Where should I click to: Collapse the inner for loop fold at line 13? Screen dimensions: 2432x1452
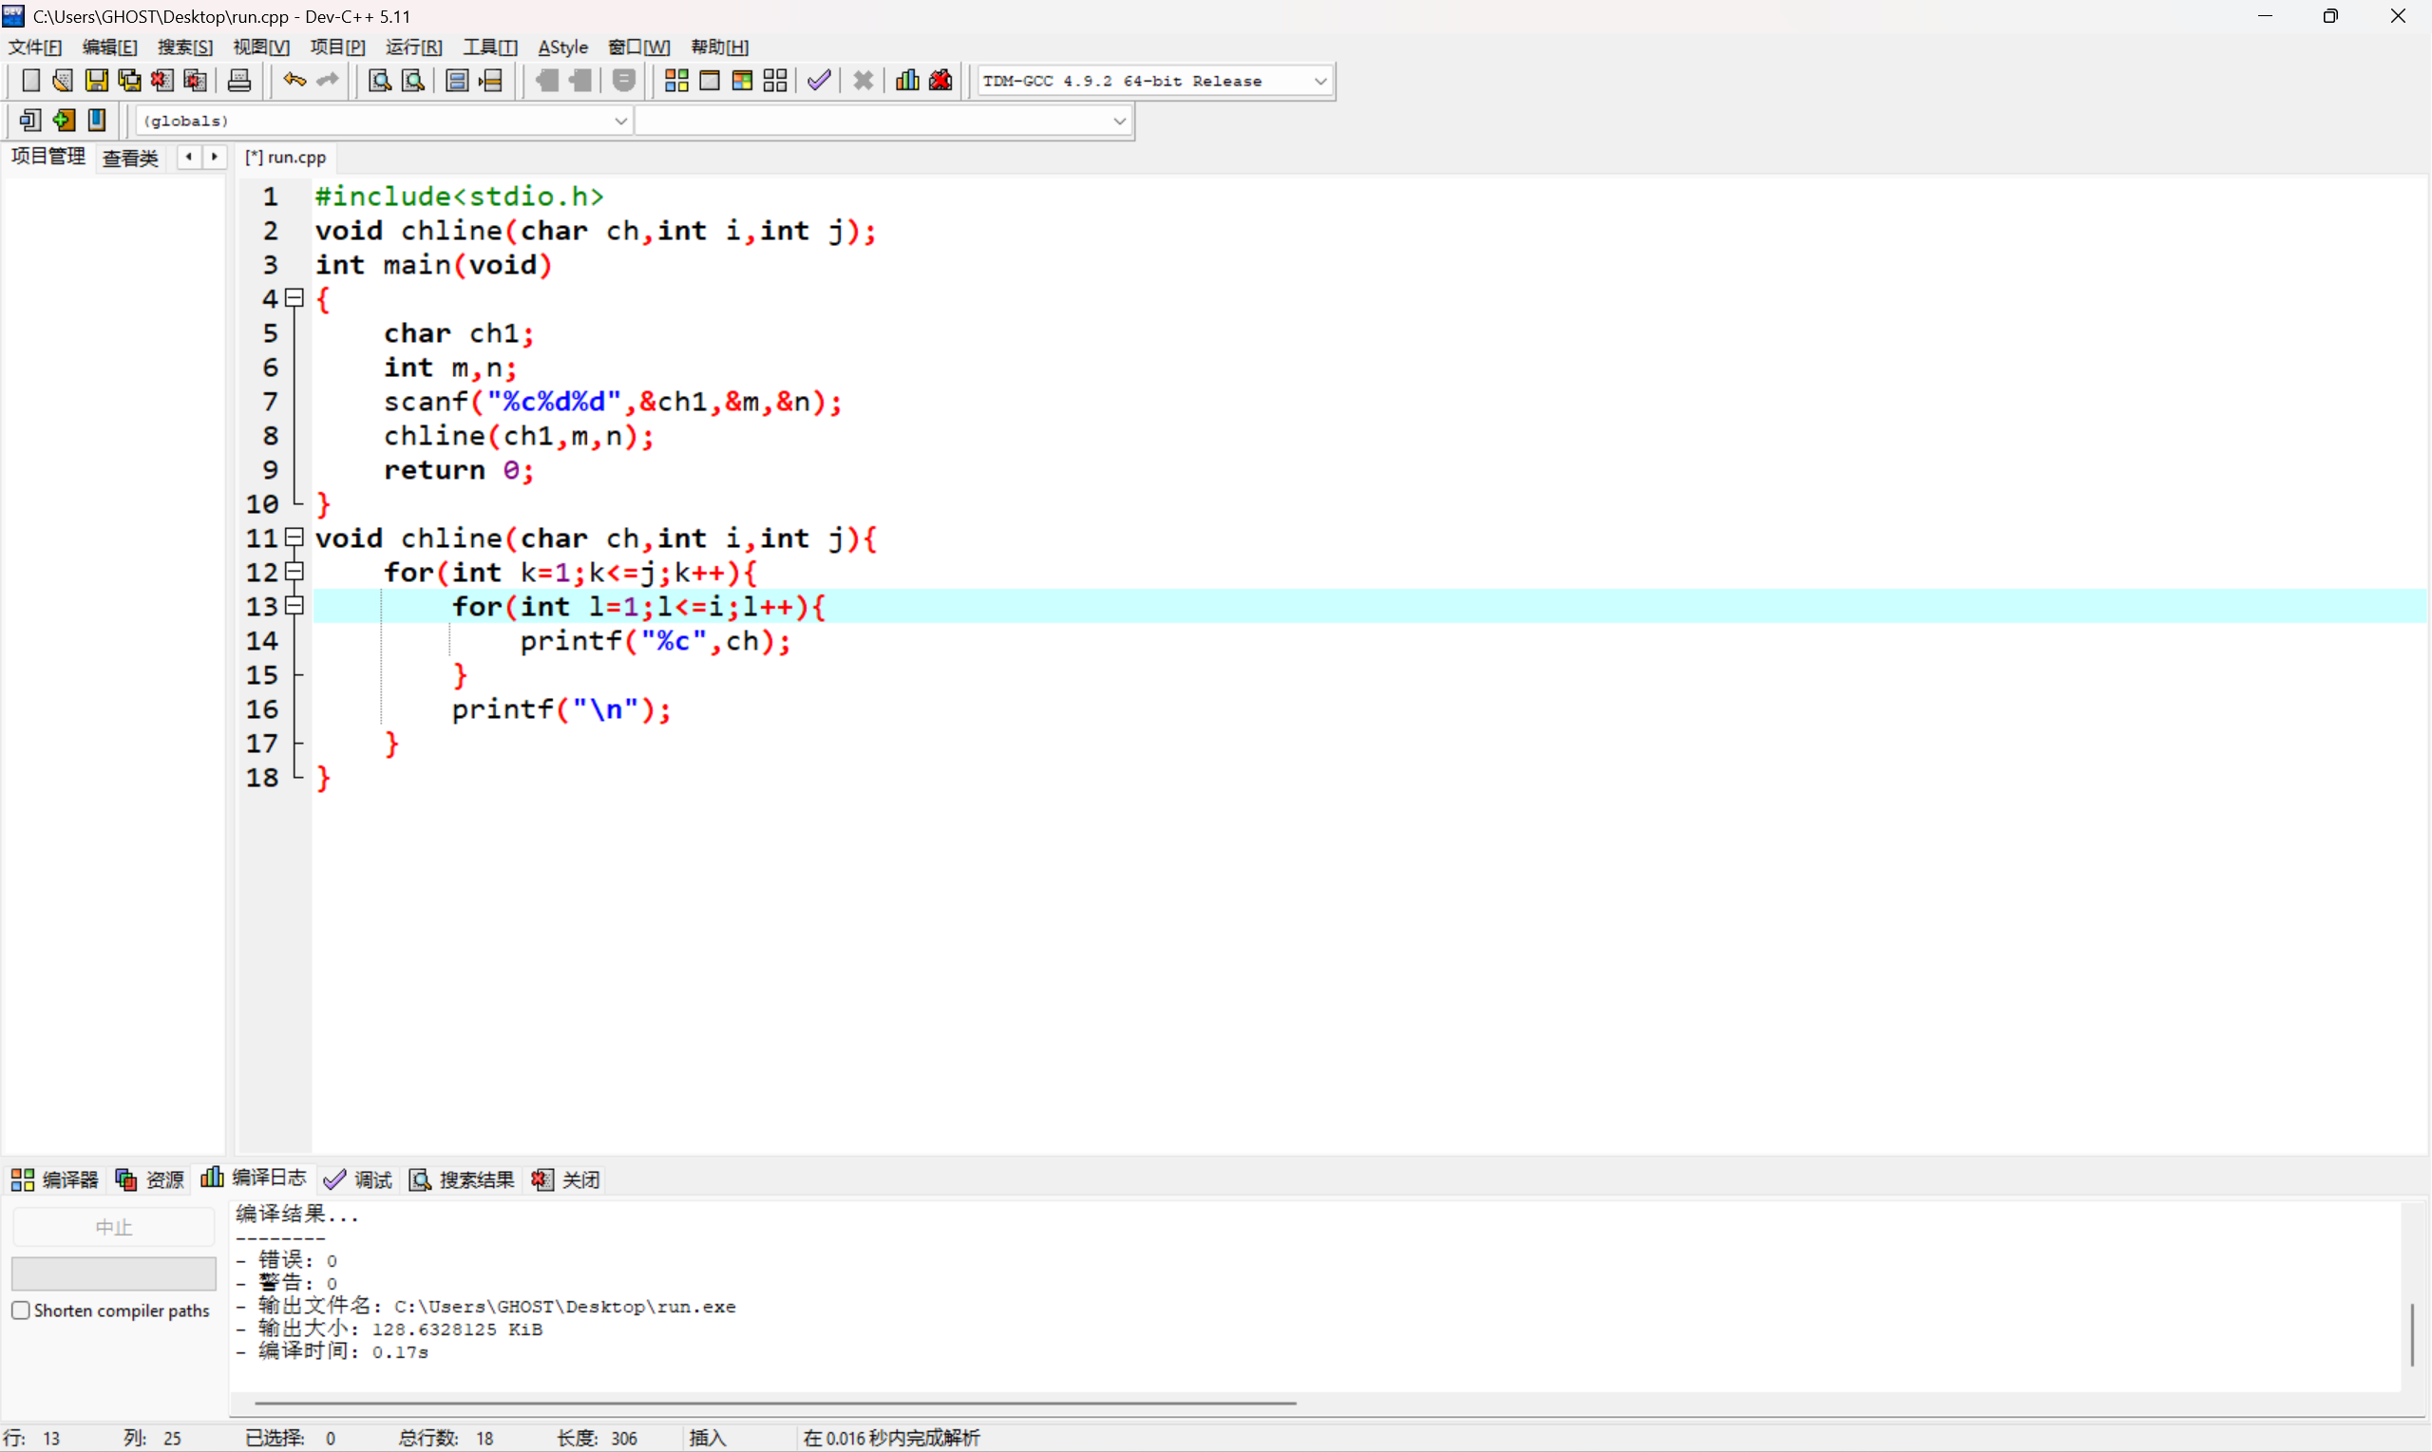pos(294,606)
